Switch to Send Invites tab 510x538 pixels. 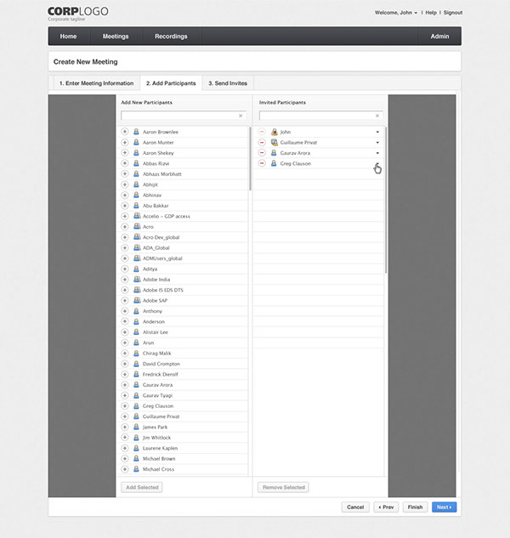(x=228, y=83)
